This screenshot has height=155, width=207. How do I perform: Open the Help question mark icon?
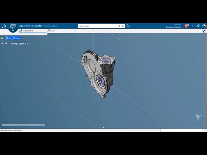coord(204,26)
